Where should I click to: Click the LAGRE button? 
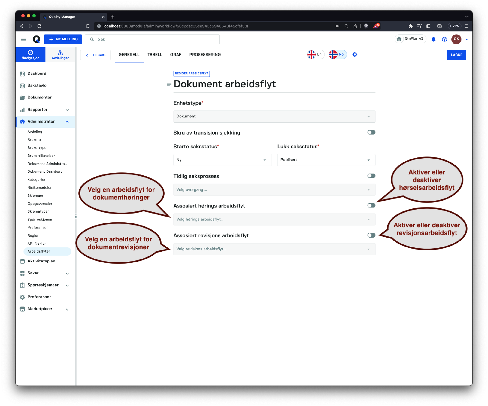[x=456, y=55]
